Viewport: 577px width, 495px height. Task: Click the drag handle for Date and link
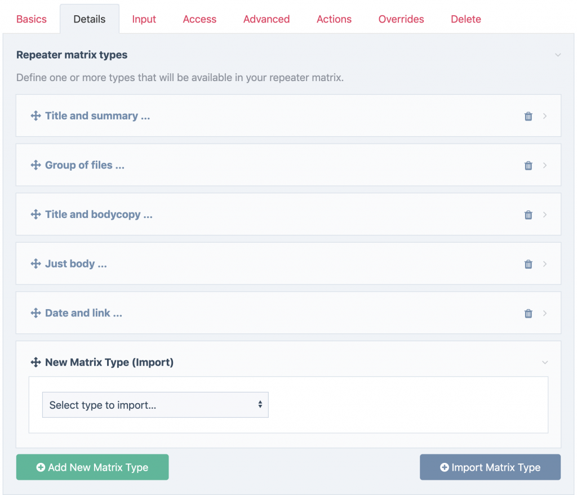point(35,313)
